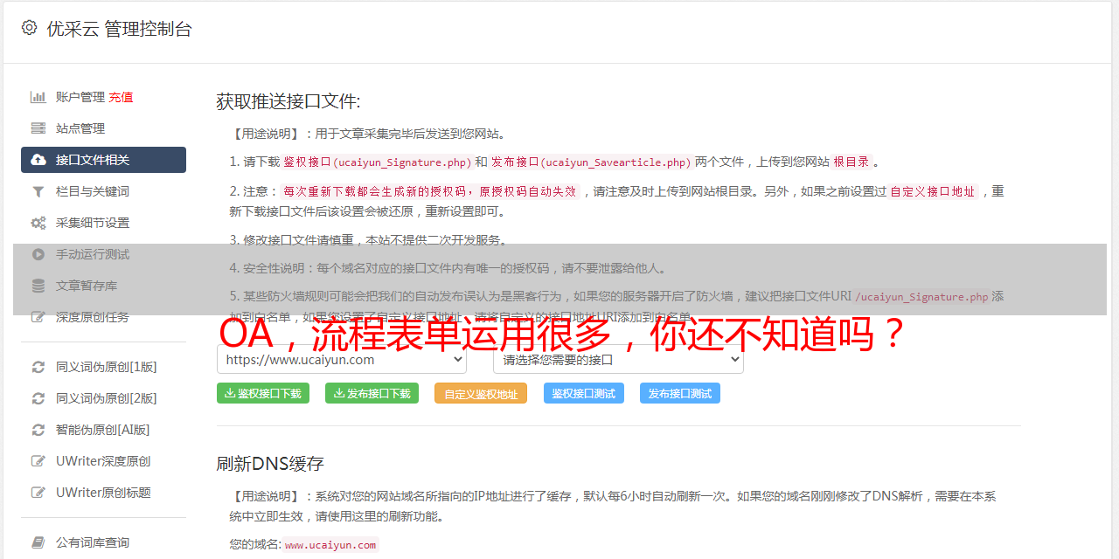Click the gears icon for 采集细节设置
The height and width of the screenshot is (559, 1119).
tap(38, 223)
